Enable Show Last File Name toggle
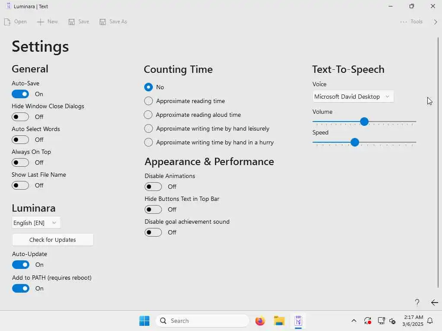The image size is (442, 331). pos(20,185)
